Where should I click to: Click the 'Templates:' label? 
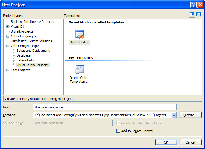[72, 16]
